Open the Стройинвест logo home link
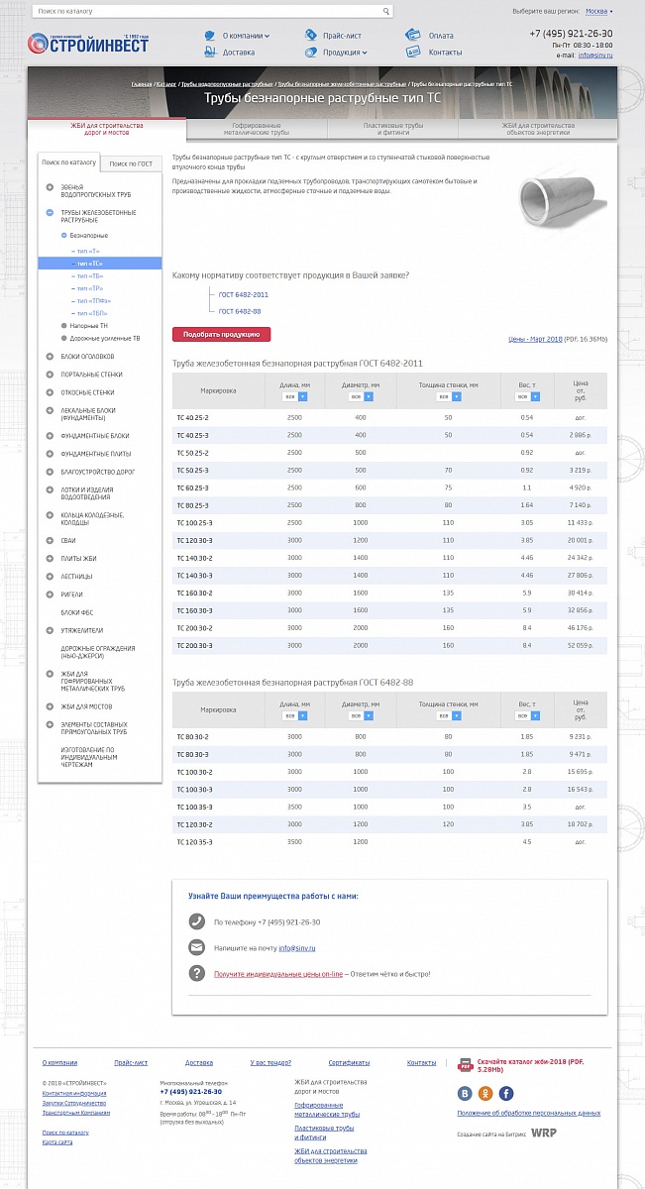The width and height of the screenshot is (645, 1189). [x=88, y=44]
